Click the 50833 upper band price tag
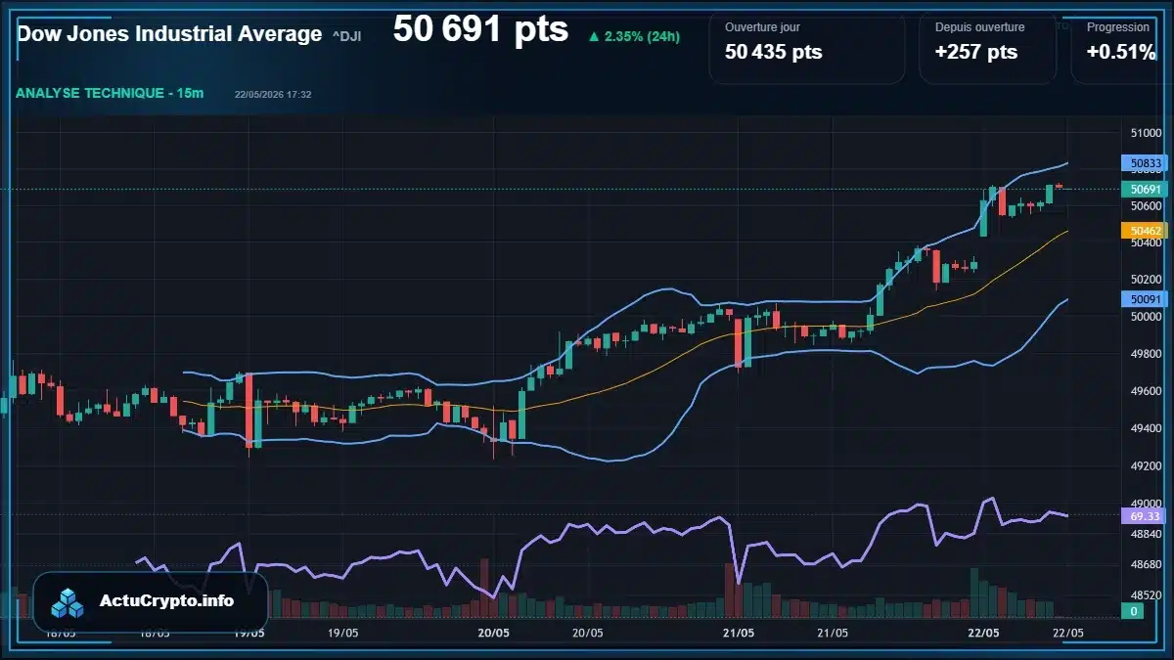This screenshot has height=660, width=1174. (1145, 163)
